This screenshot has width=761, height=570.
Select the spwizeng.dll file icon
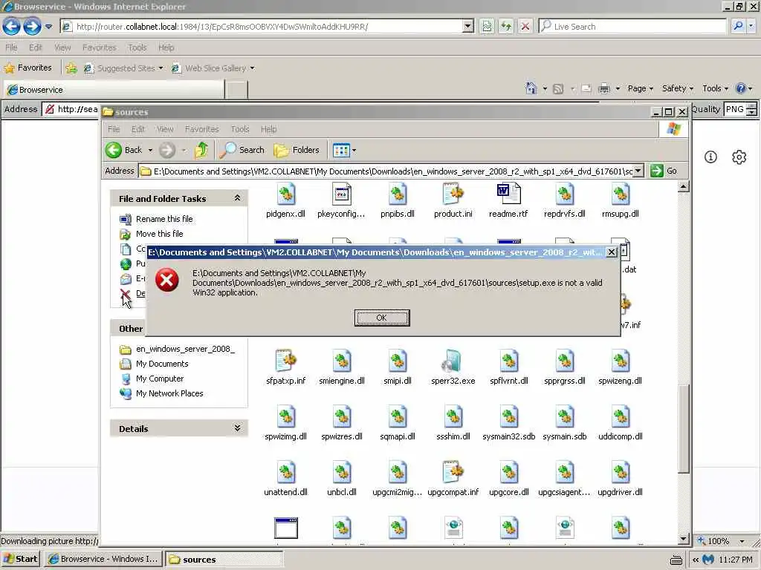(x=621, y=361)
